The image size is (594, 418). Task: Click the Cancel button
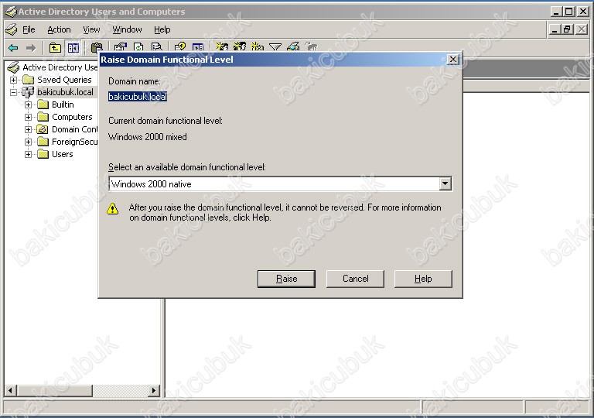click(355, 279)
